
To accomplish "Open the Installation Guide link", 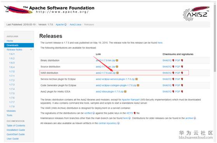I will point(16,130).
